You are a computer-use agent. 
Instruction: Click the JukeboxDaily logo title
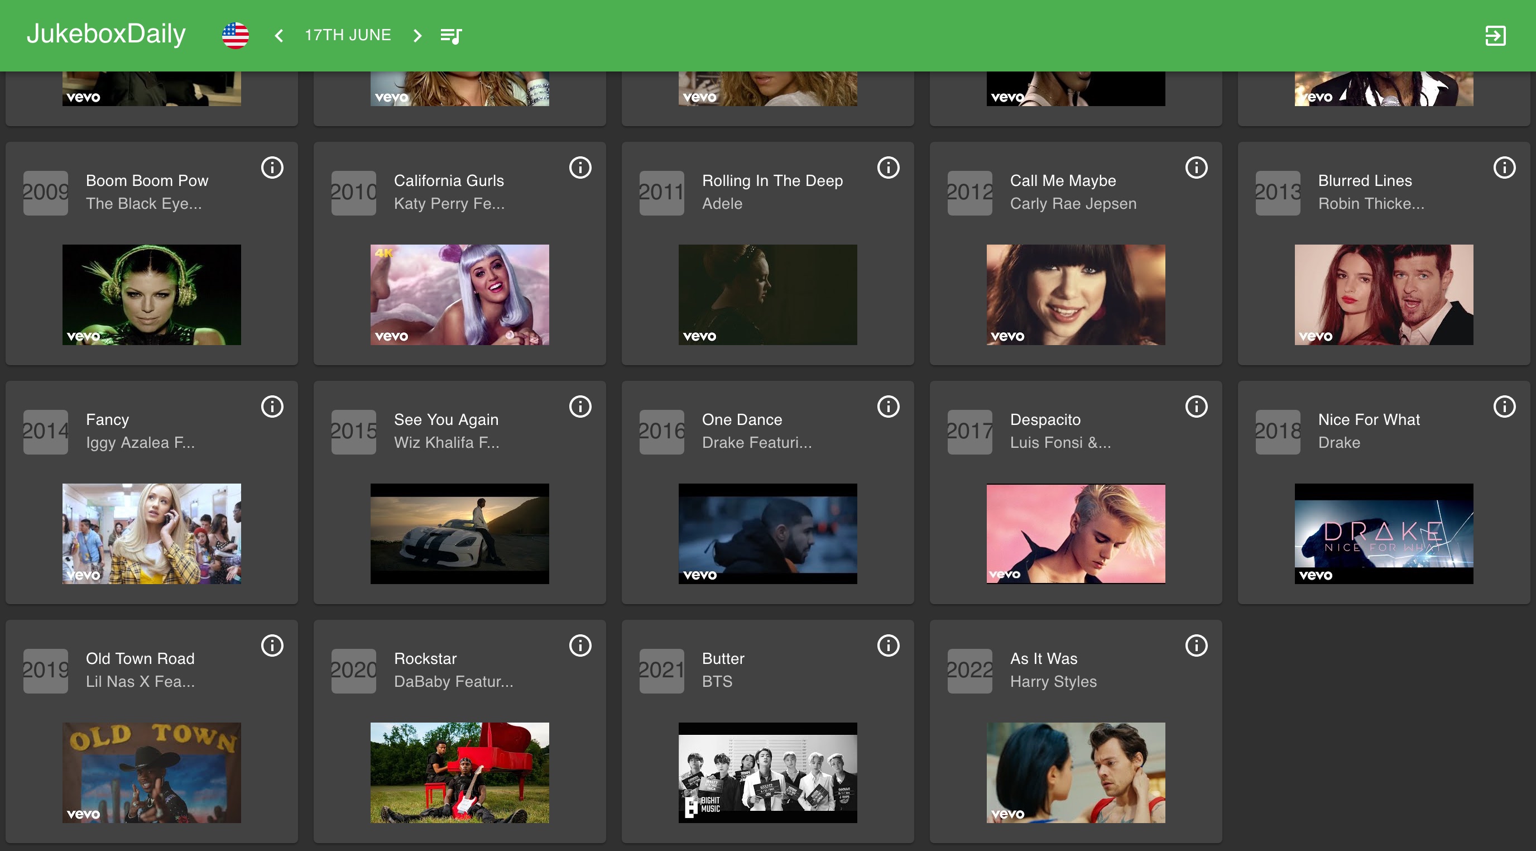coord(106,34)
